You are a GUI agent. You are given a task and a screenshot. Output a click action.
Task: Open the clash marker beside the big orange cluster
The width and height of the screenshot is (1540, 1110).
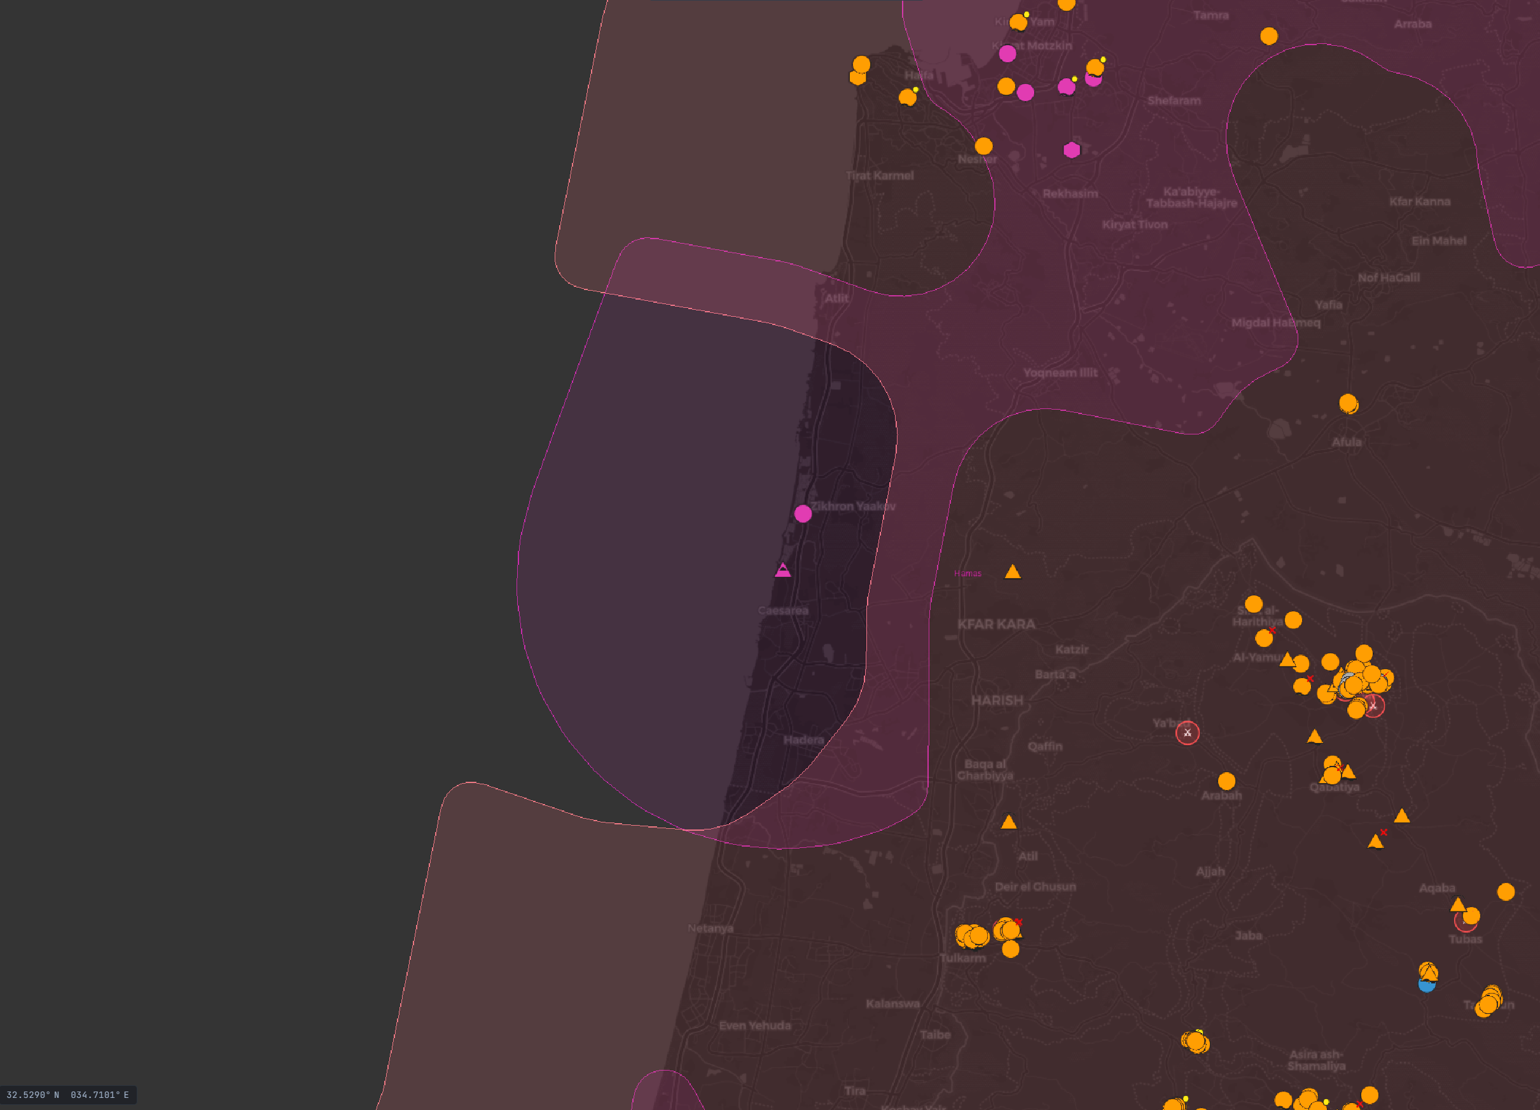(x=1373, y=706)
